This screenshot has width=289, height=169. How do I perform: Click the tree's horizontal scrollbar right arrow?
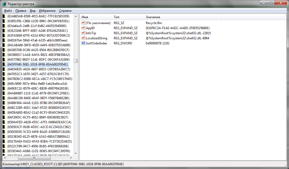click(71, 158)
